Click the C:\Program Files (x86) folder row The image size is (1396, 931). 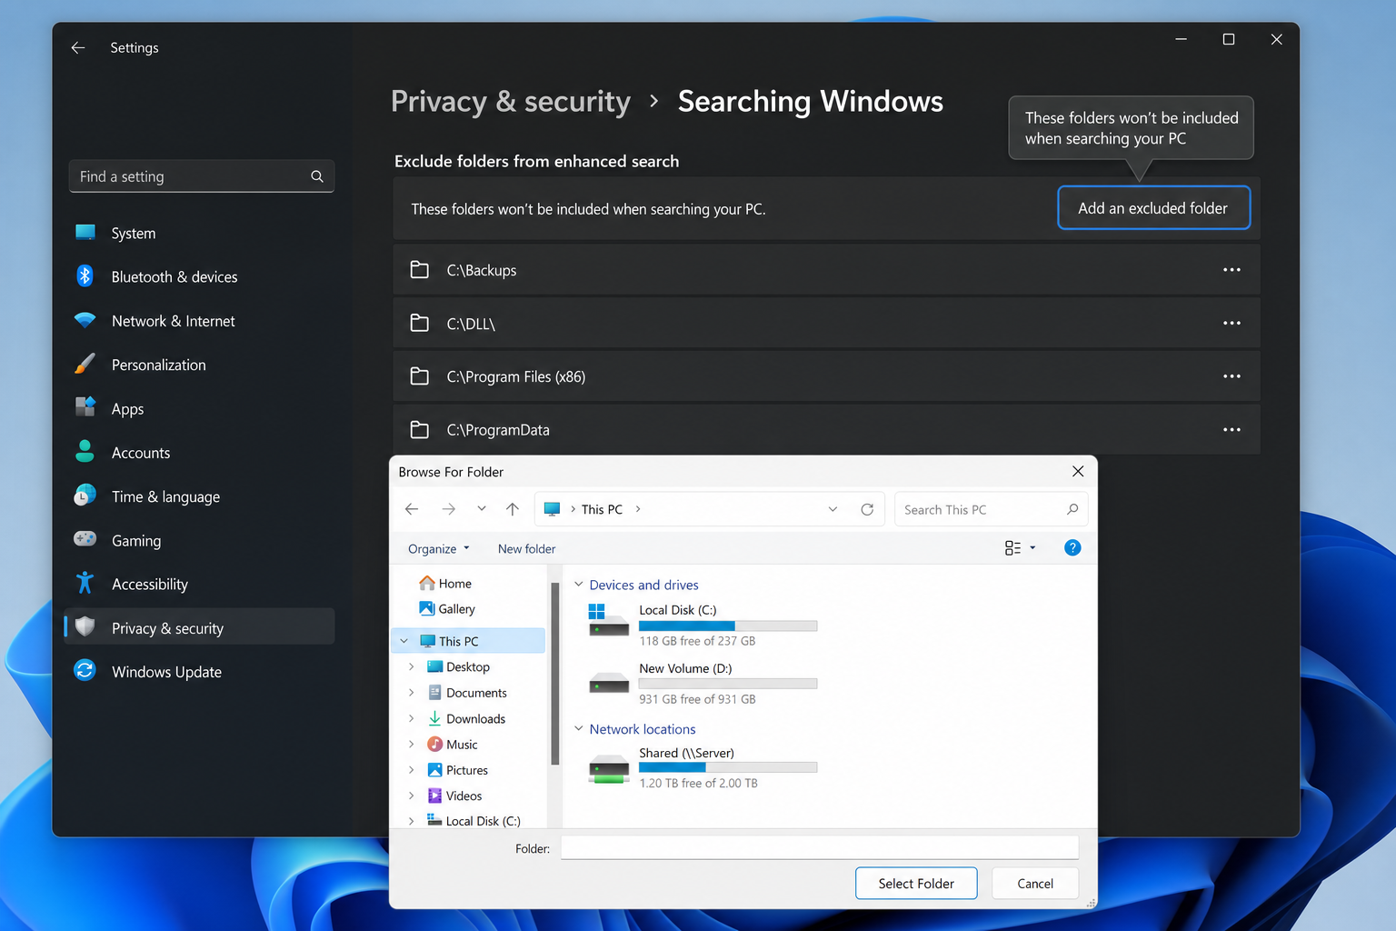pos(826,376)
